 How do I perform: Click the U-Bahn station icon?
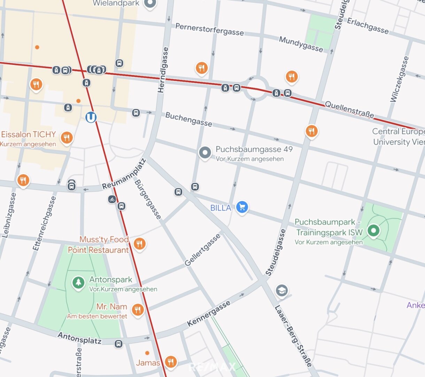(91, 117)
